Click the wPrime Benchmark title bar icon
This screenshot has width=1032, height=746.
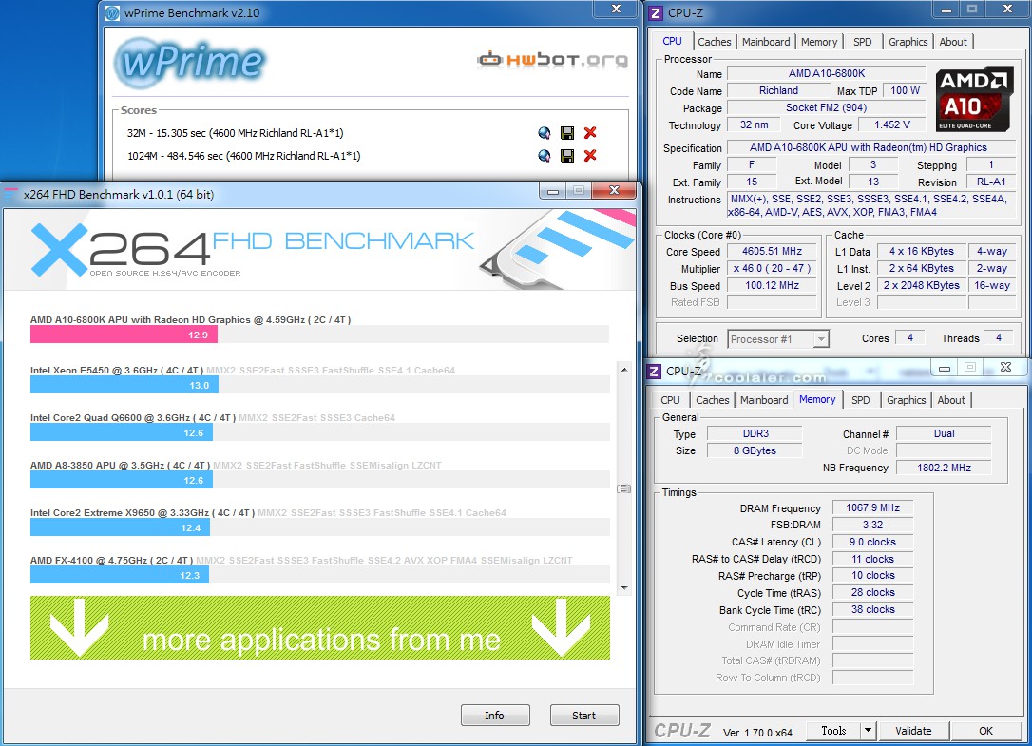(112, 12)
